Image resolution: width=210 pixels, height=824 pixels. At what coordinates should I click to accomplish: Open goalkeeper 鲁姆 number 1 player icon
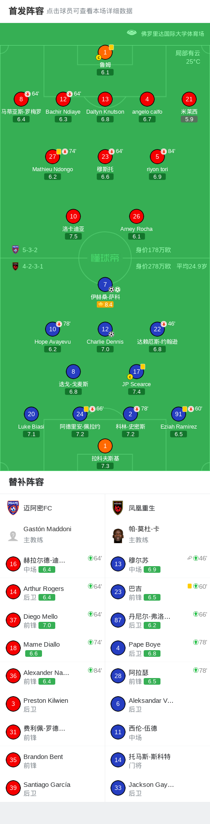(x=105, y=53)
